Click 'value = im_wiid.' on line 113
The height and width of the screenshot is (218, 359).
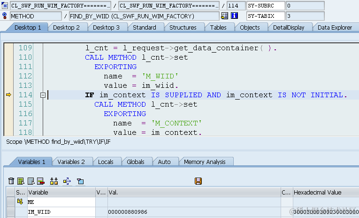tap(141, 86)
